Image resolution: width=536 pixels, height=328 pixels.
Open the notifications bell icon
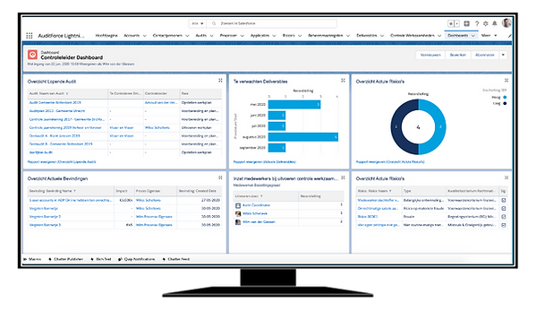click(495, 23)
